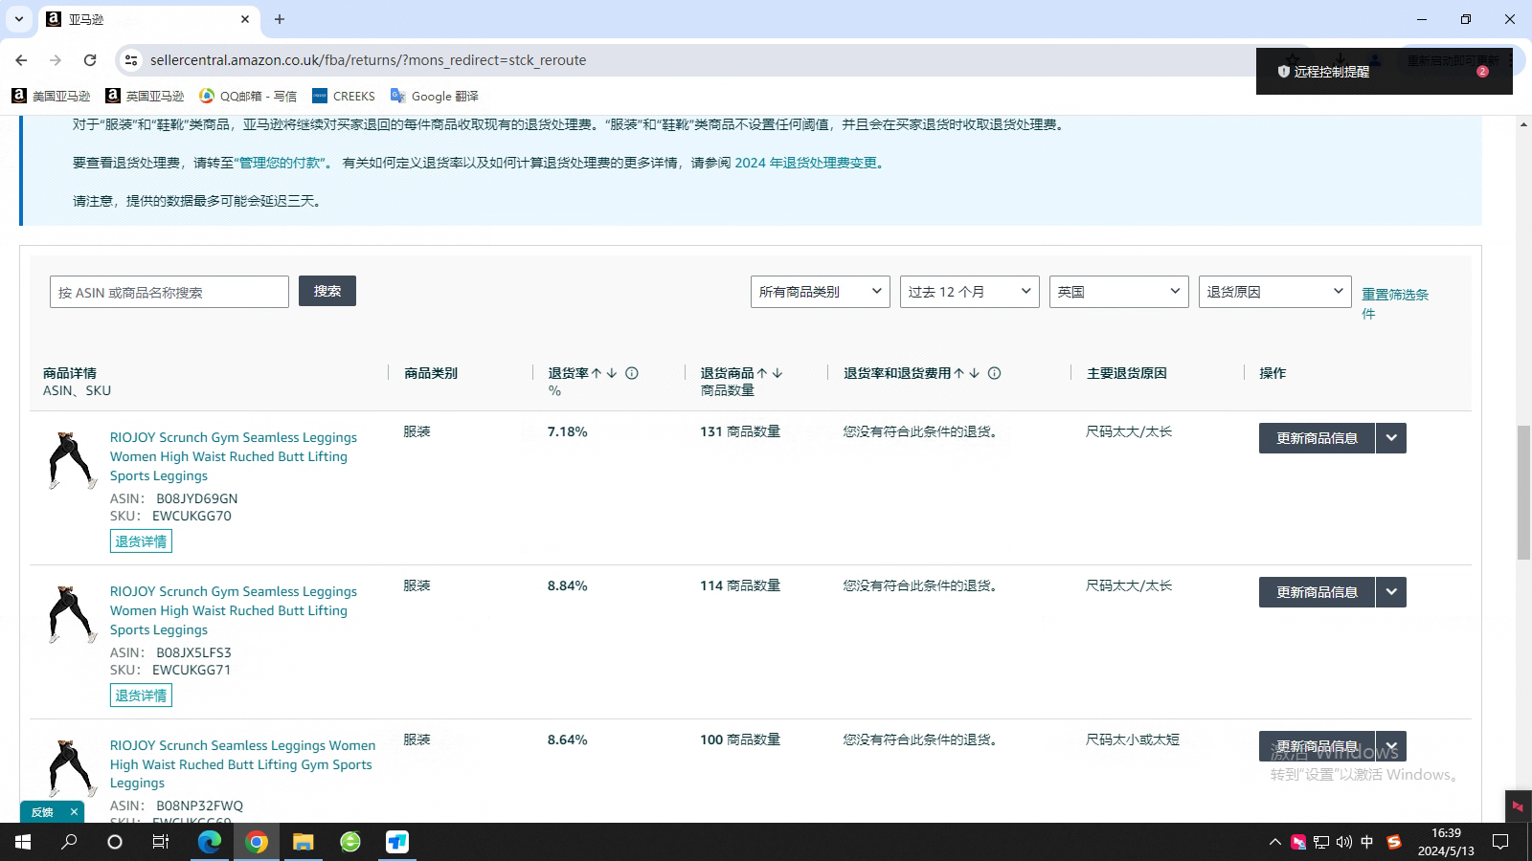The image size is (1532, 861).
Task: Open QQ邮箱 - 写信 bookmark
Action: tap(248, 96)
